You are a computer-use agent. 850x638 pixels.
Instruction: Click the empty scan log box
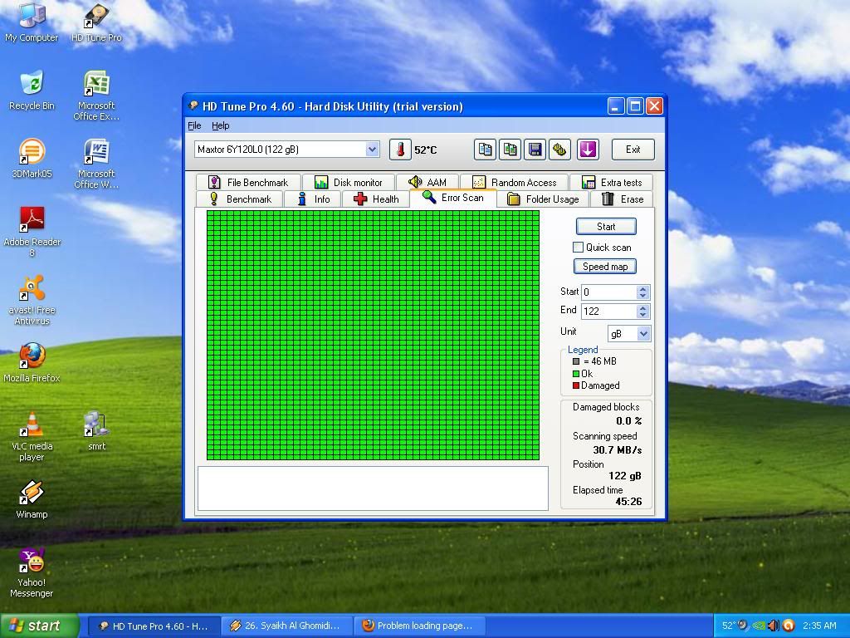coord(373,488)
